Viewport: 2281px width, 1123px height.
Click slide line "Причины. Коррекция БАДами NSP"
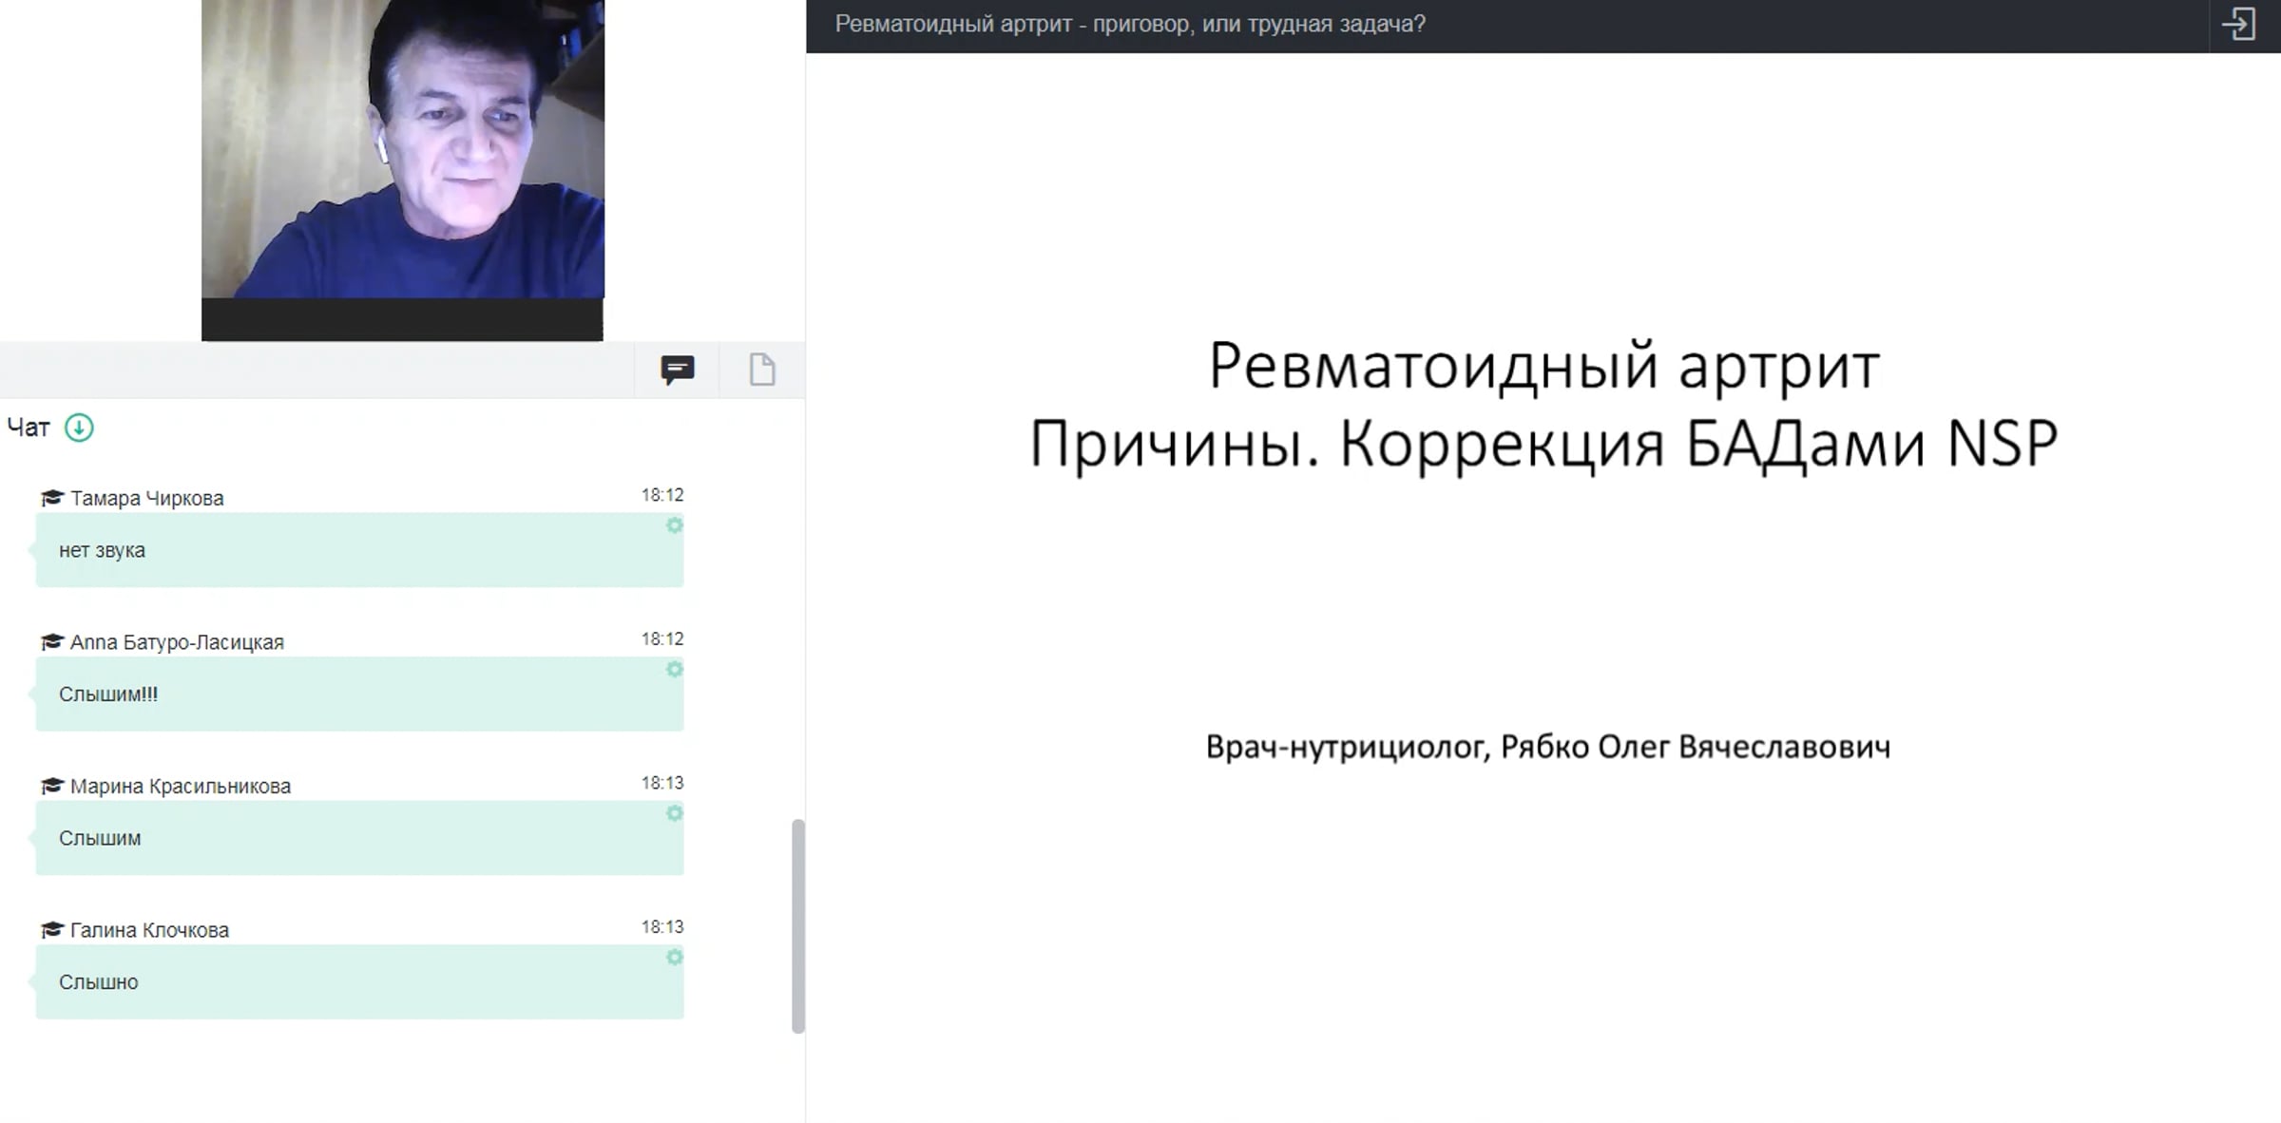point(1544,444)
